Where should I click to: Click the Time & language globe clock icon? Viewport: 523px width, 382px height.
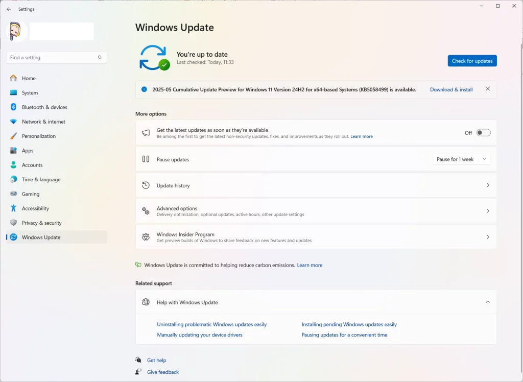[x=13, y=179]
